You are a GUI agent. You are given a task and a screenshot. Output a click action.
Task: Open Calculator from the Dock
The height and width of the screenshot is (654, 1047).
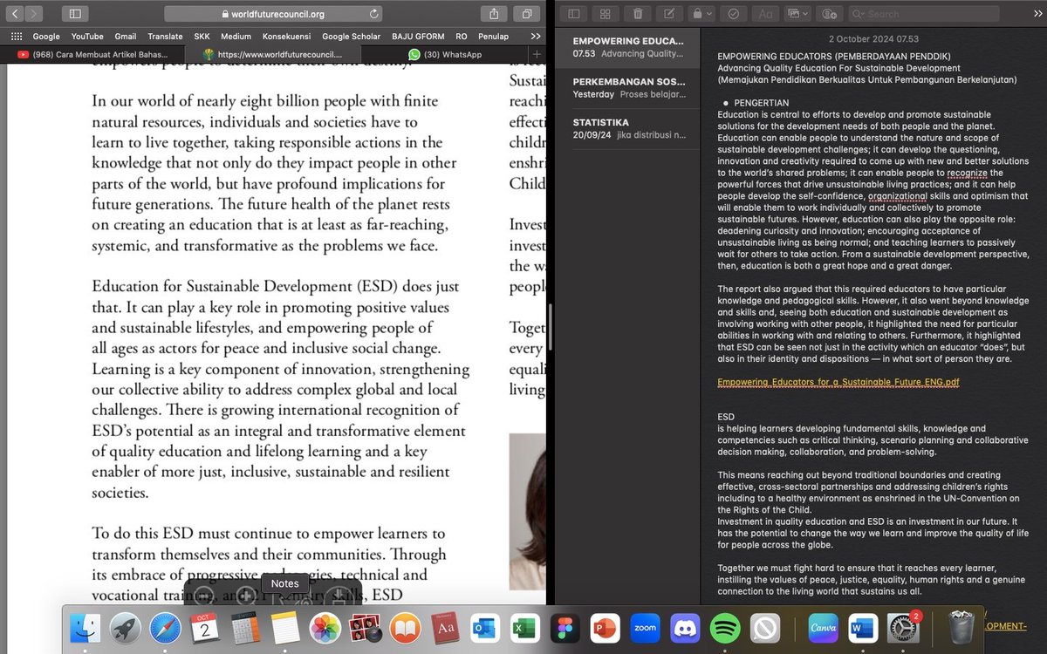point(245,628)
